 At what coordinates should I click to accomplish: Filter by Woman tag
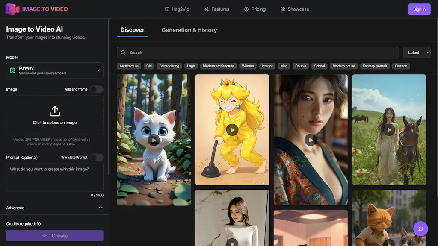(x=248, y=66)
